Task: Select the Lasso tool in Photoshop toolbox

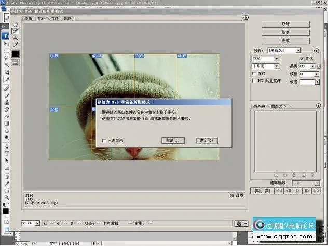Action: tap(6, 58)
